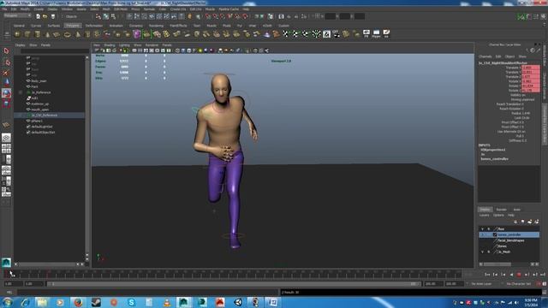Switch to the Animation shelf tab
This screenshot has width=548, height=308.
[x=116, y=26]
